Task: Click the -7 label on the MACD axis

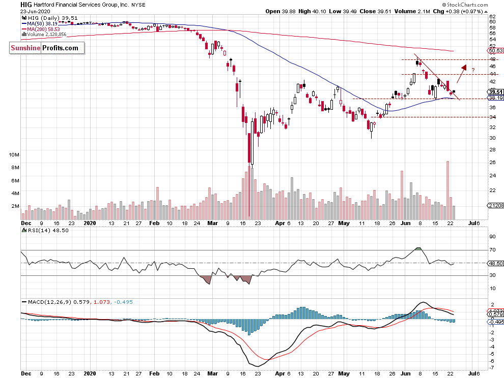Action: click(x=492, y=368)
